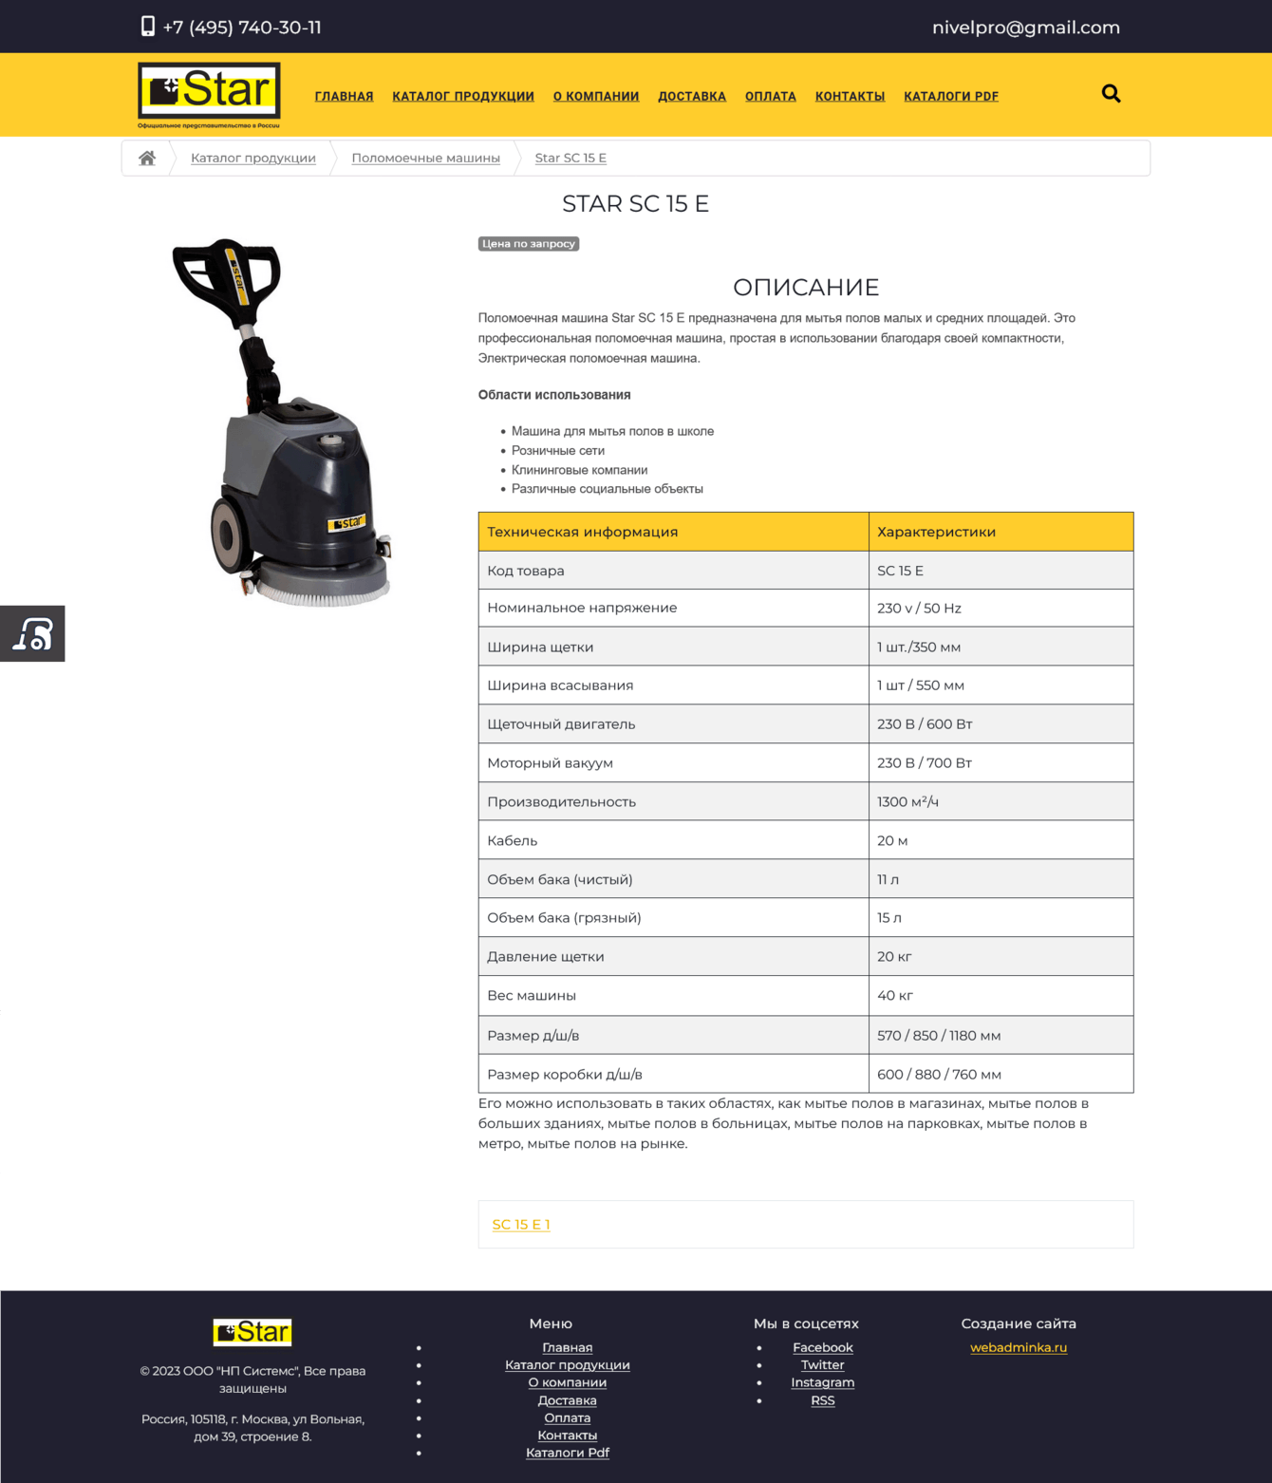The image size is (1272, 1483).
Task: Click the Создание сайта footer heading
Action: [x=1019, y=1323]
